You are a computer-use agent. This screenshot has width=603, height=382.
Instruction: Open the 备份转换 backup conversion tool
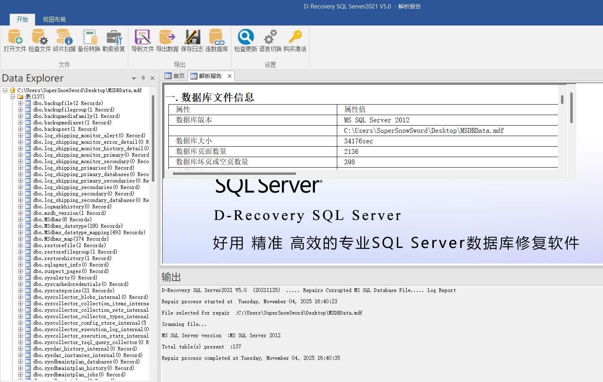(x=89, y=41)
